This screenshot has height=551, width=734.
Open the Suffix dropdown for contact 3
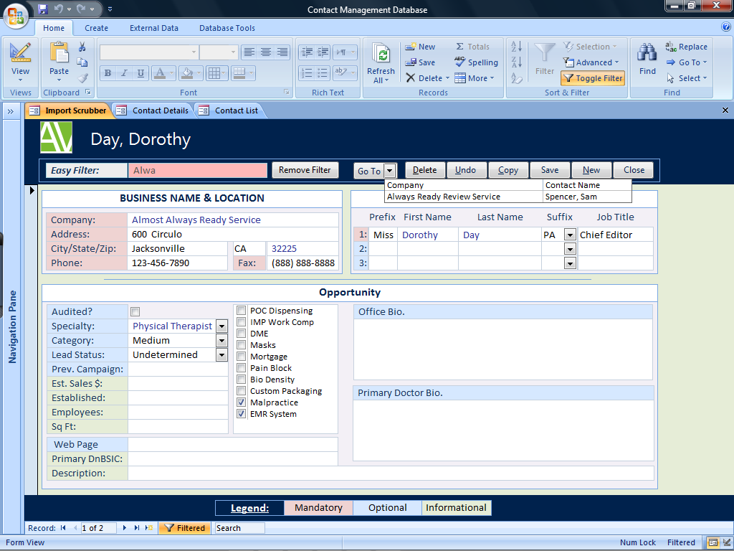click(x=570, y=263)
